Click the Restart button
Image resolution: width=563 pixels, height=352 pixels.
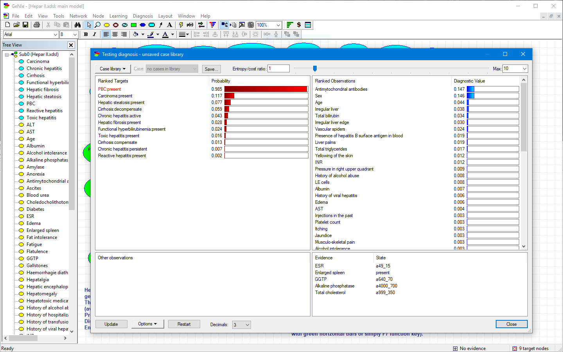[x=184, y=324]
